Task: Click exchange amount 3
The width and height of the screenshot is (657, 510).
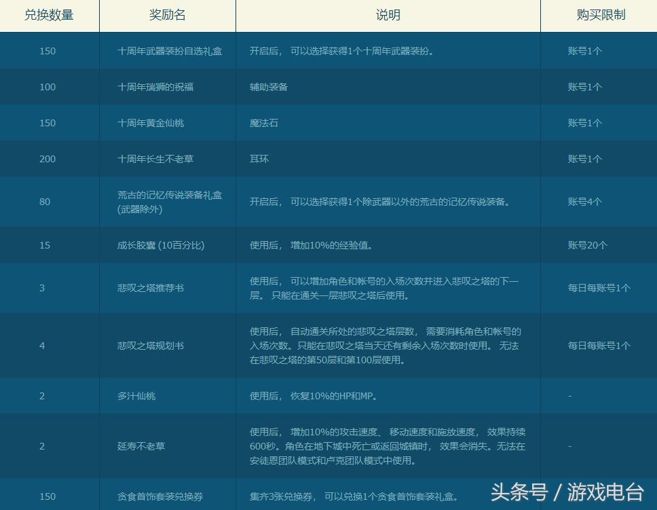Action: click(x=42, y=288)
